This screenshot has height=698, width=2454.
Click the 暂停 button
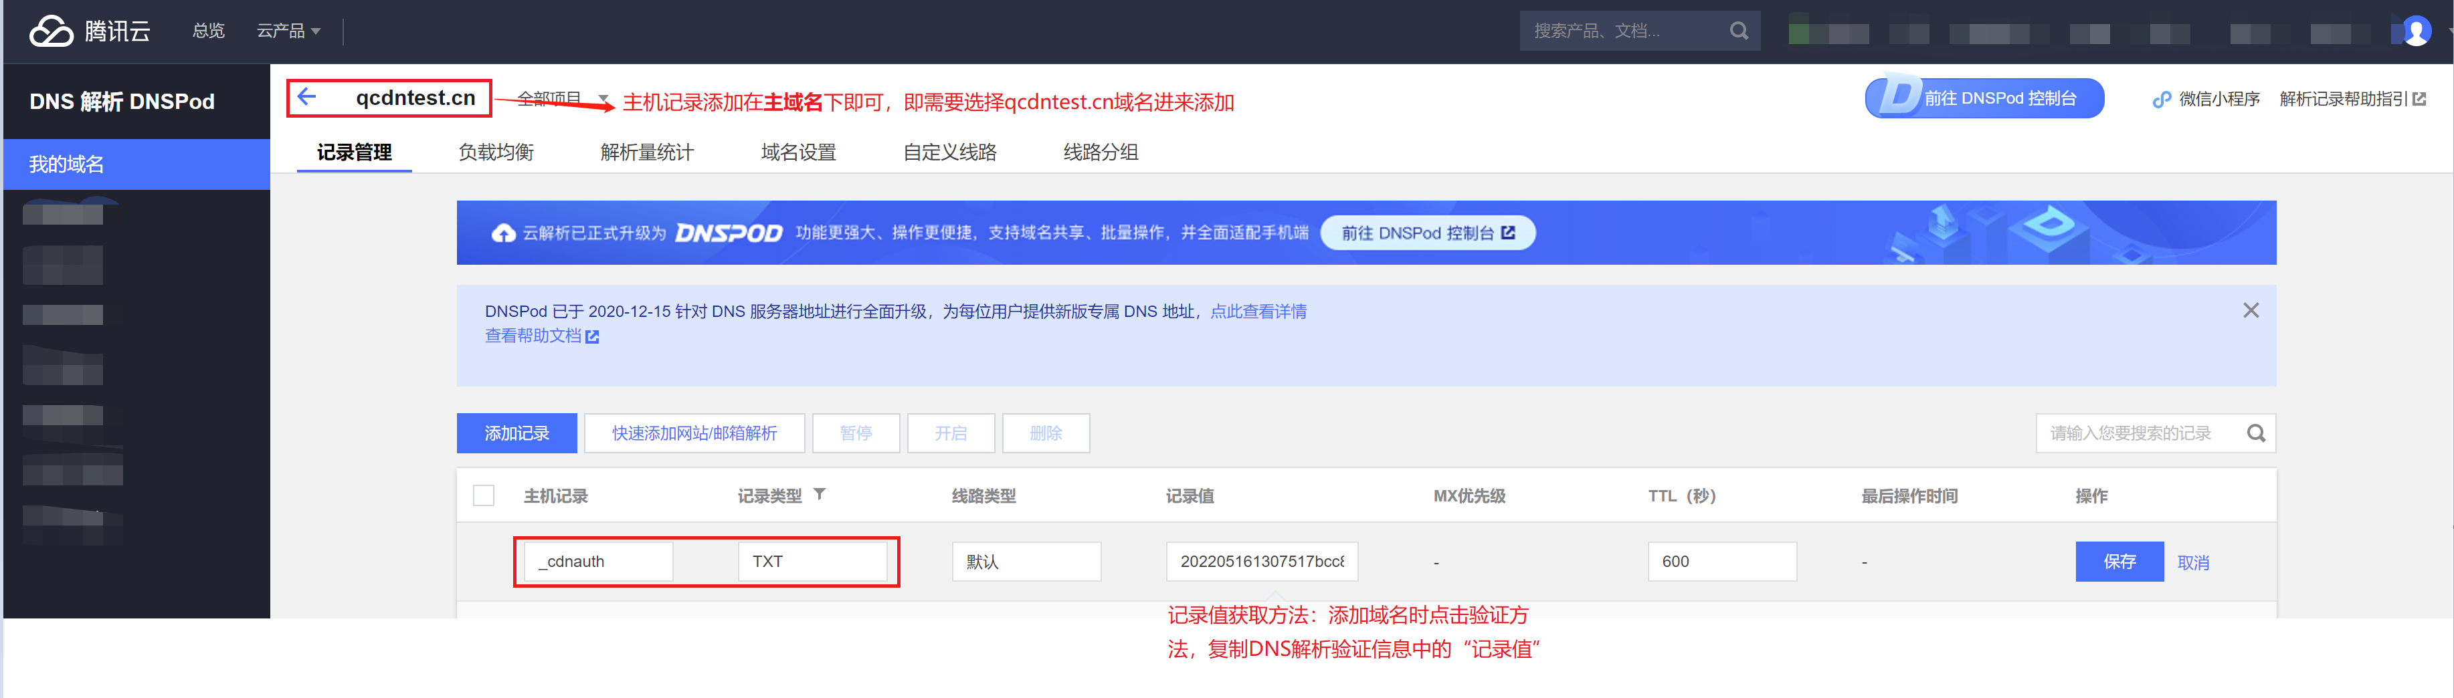click(856, 433)
